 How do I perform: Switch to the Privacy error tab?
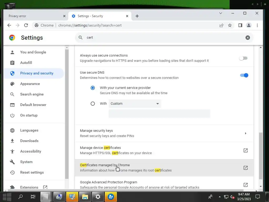click(x=35, y=16)
